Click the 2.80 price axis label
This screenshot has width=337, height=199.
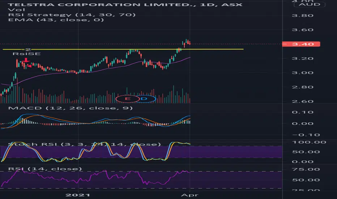click(x=303, y=87)
